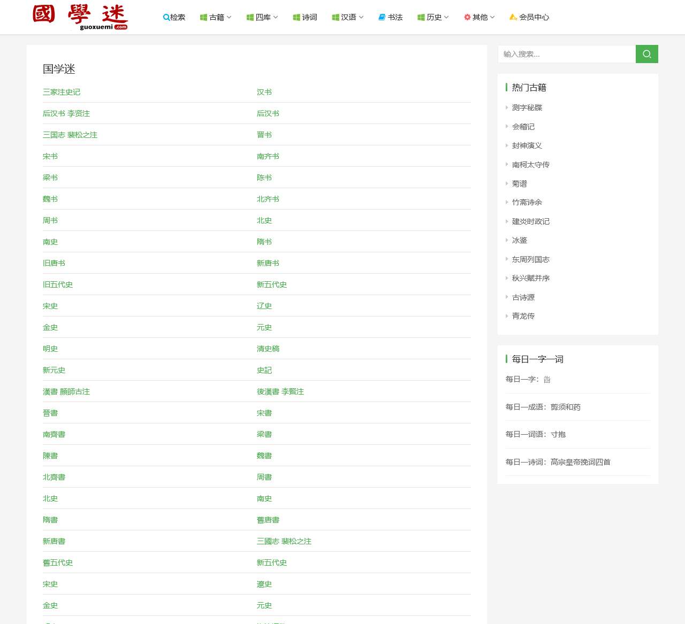685x624 pixels.
Task: Open the 周书 link
Action: pyautogui.click(x=50, y=220)
